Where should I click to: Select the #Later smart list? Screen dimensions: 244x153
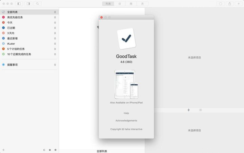(x=29, y=44)
